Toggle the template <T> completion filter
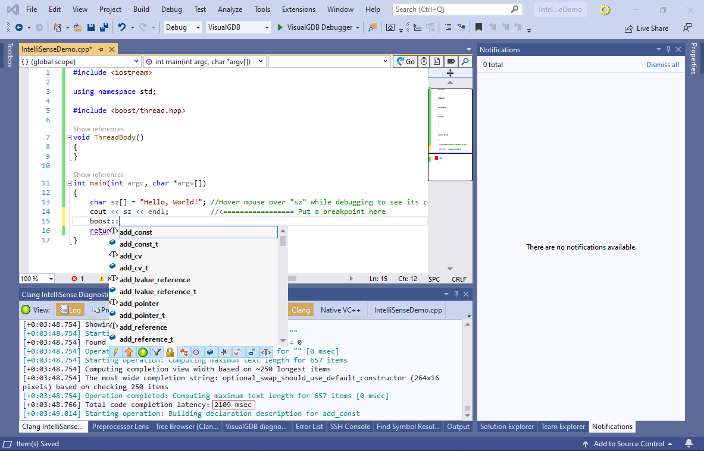704x451 pixels. (266, 352)
